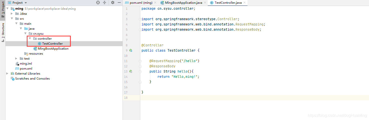369x120 pixels.
Task: Collapse the ming root project node
Action: click(x=7, y=9)
